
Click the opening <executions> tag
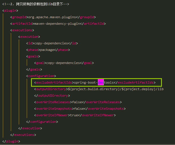[x=22, y=30]
